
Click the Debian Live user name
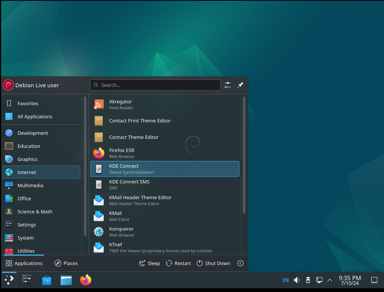(x=37, y=85)
